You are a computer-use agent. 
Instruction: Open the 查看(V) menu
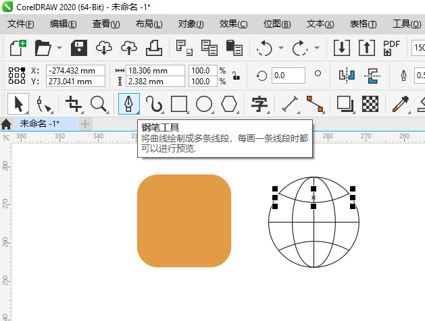tap(106, 24)
